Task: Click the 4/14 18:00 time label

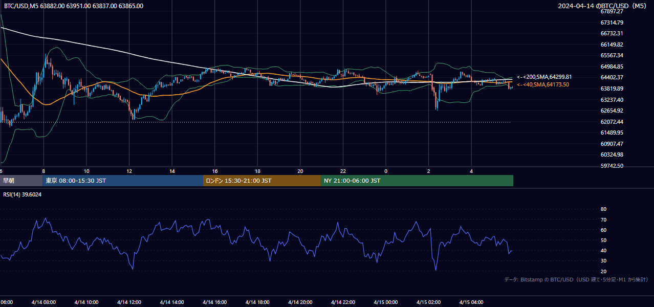Action: click(257, 302)
